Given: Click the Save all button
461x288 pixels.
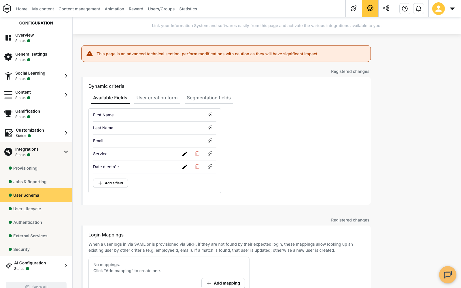Looking at the screenshot, I should tap(36, 285).
